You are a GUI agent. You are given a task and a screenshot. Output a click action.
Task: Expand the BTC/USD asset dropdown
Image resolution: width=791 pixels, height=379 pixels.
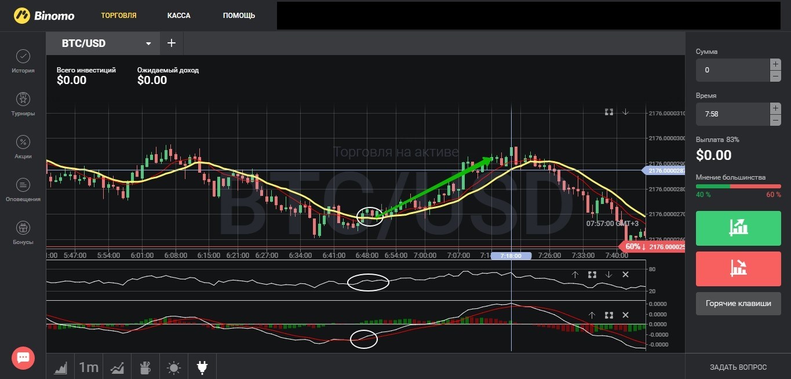[x=148, y=43]
